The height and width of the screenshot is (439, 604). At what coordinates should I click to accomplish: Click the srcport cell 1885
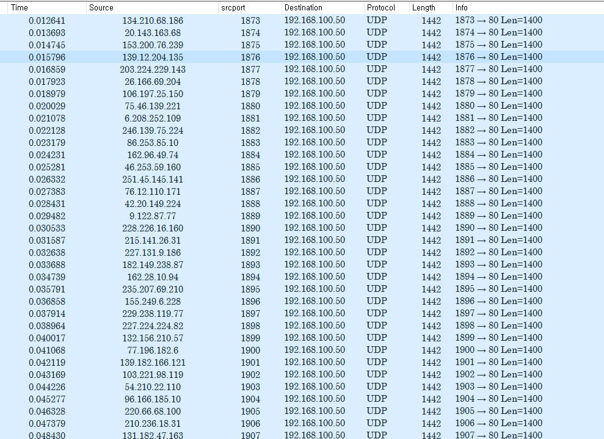[250, 167]
